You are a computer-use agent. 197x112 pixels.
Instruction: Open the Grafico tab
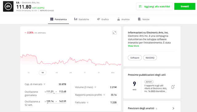(x=103, y=19)
